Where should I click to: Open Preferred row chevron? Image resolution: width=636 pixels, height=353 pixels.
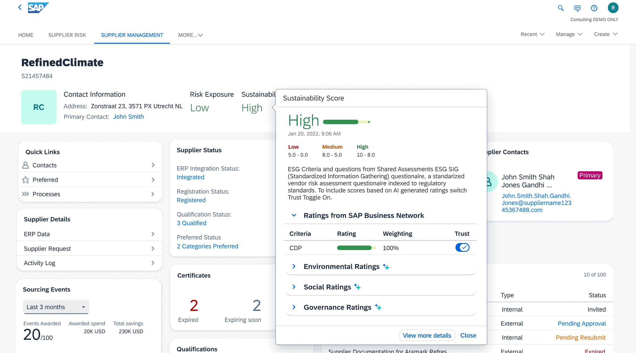(x=153, y=180)
